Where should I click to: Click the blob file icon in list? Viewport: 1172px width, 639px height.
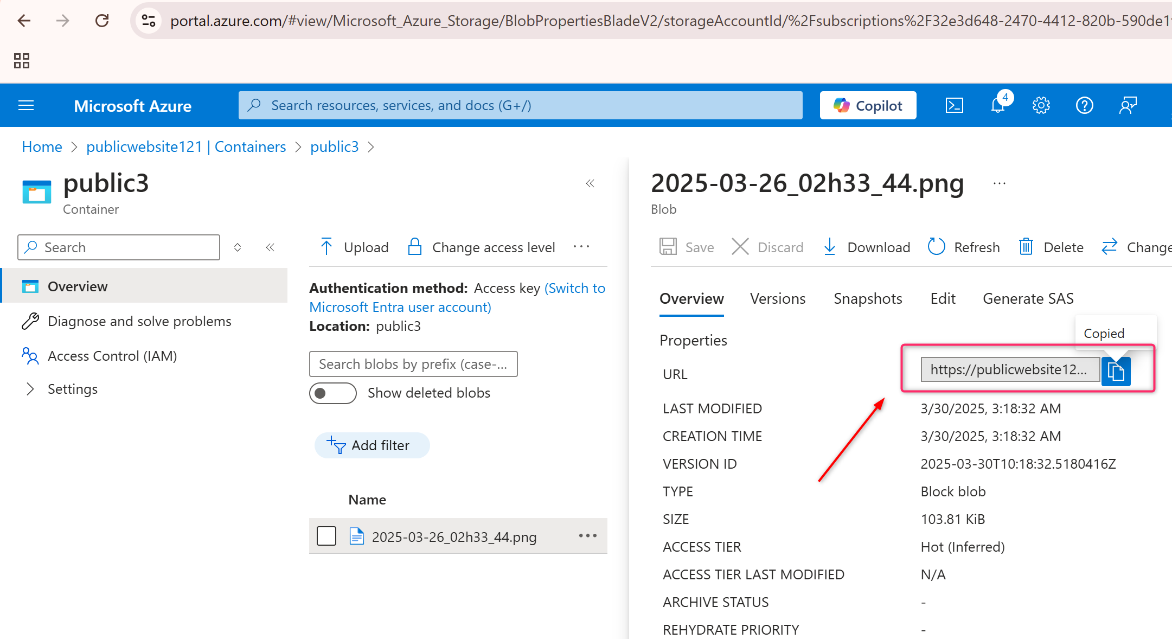356,536
